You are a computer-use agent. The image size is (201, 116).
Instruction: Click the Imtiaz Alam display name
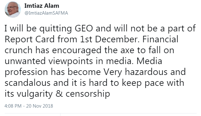pos(42,6)
